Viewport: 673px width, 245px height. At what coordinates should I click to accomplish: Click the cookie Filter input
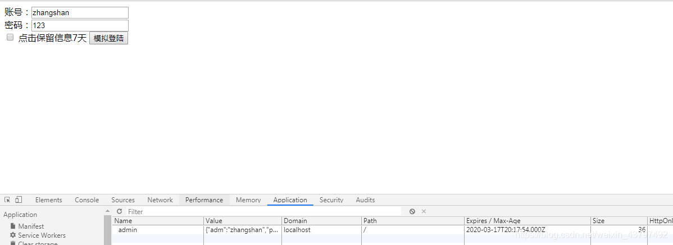pos(263,211)
